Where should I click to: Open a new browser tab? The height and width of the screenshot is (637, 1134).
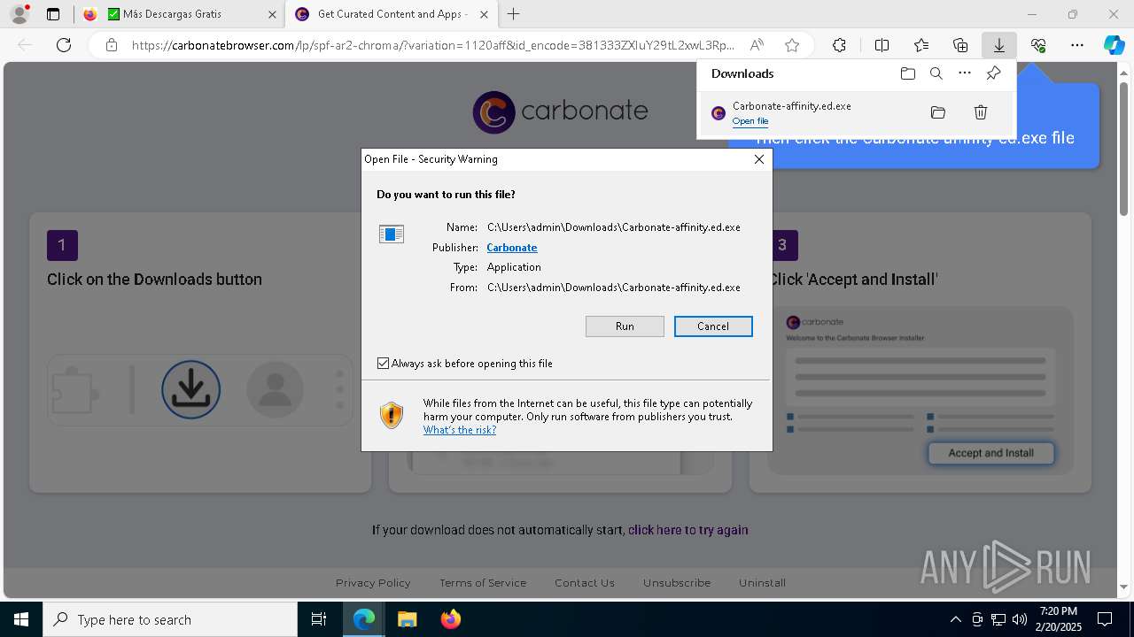point(513,14)
